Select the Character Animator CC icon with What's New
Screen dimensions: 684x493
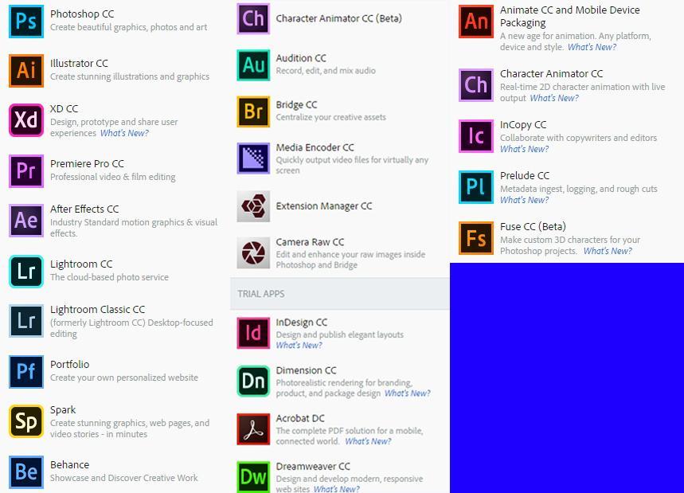point(476,85)
